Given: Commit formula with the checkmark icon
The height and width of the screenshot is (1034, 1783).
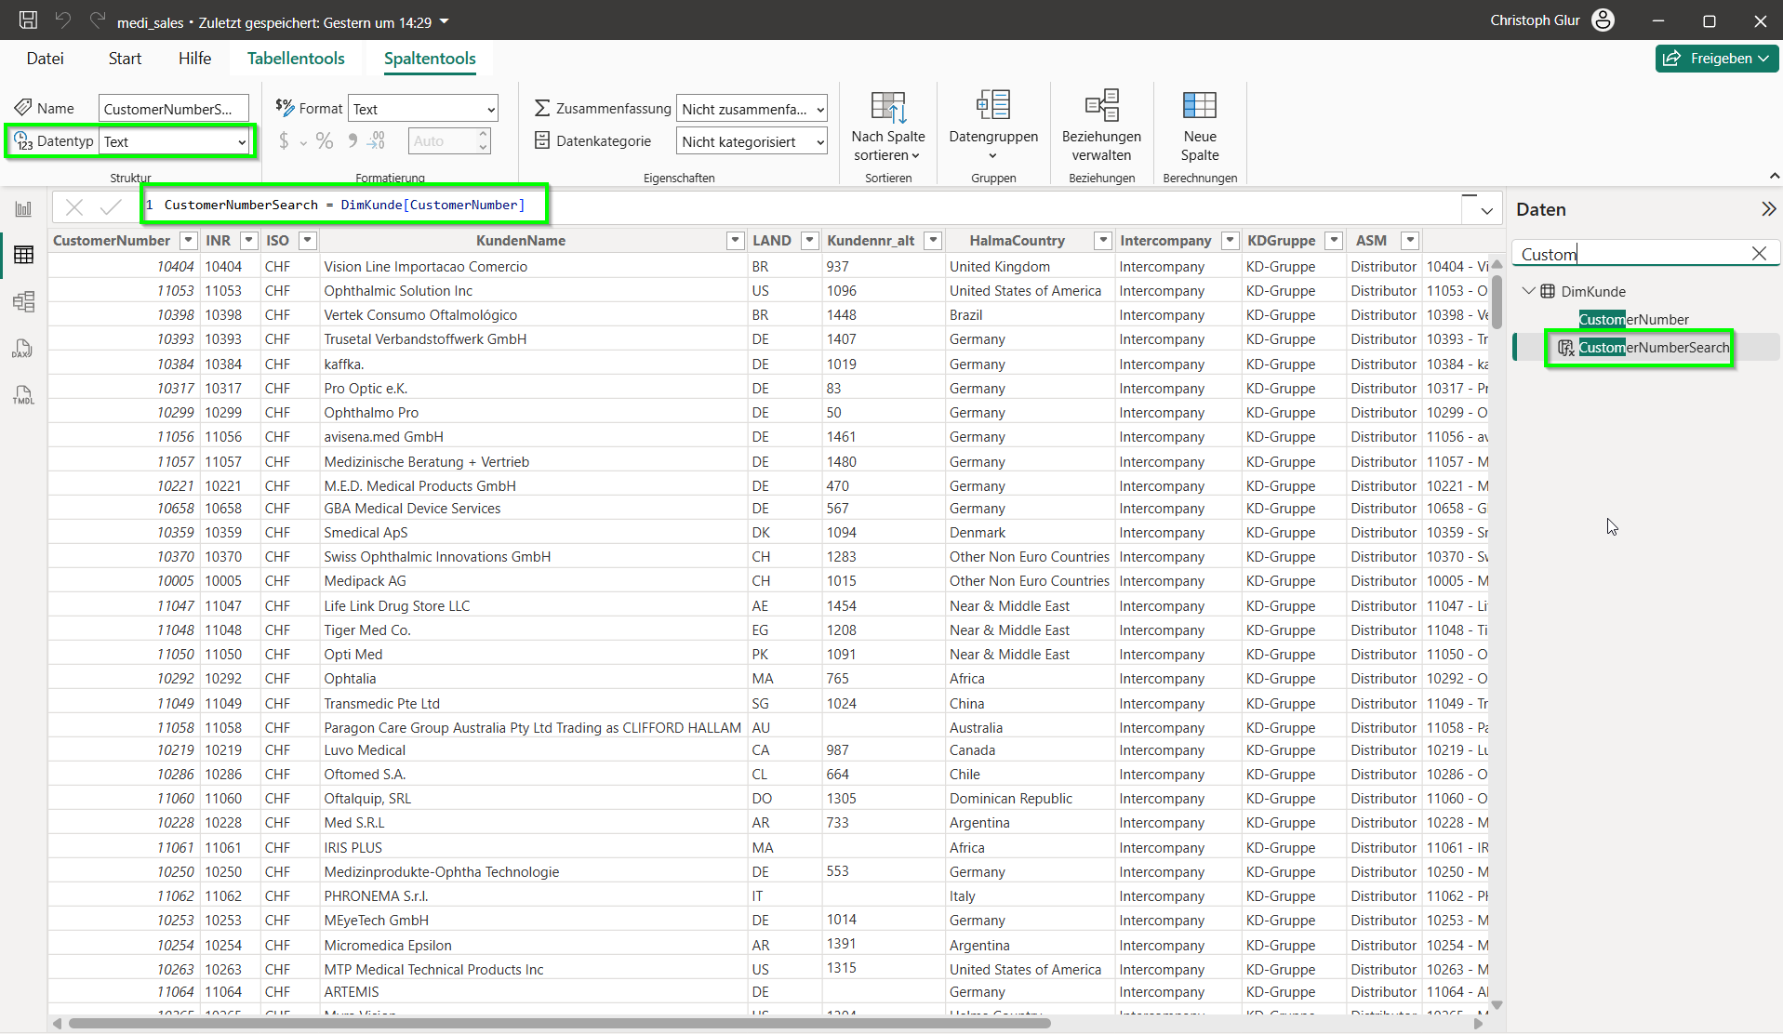Looking at the screenshot, I should tap(111, 207).
